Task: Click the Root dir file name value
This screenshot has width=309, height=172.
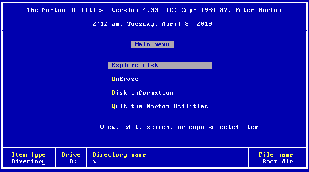Action: [278, 162]
